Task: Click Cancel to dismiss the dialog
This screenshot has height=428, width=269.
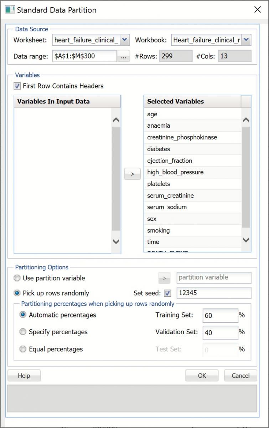Action: [x=240, y=375]
